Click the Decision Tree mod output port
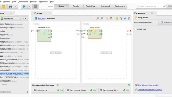Viewport: 172px width, 97px height. [x=51, y=31]
